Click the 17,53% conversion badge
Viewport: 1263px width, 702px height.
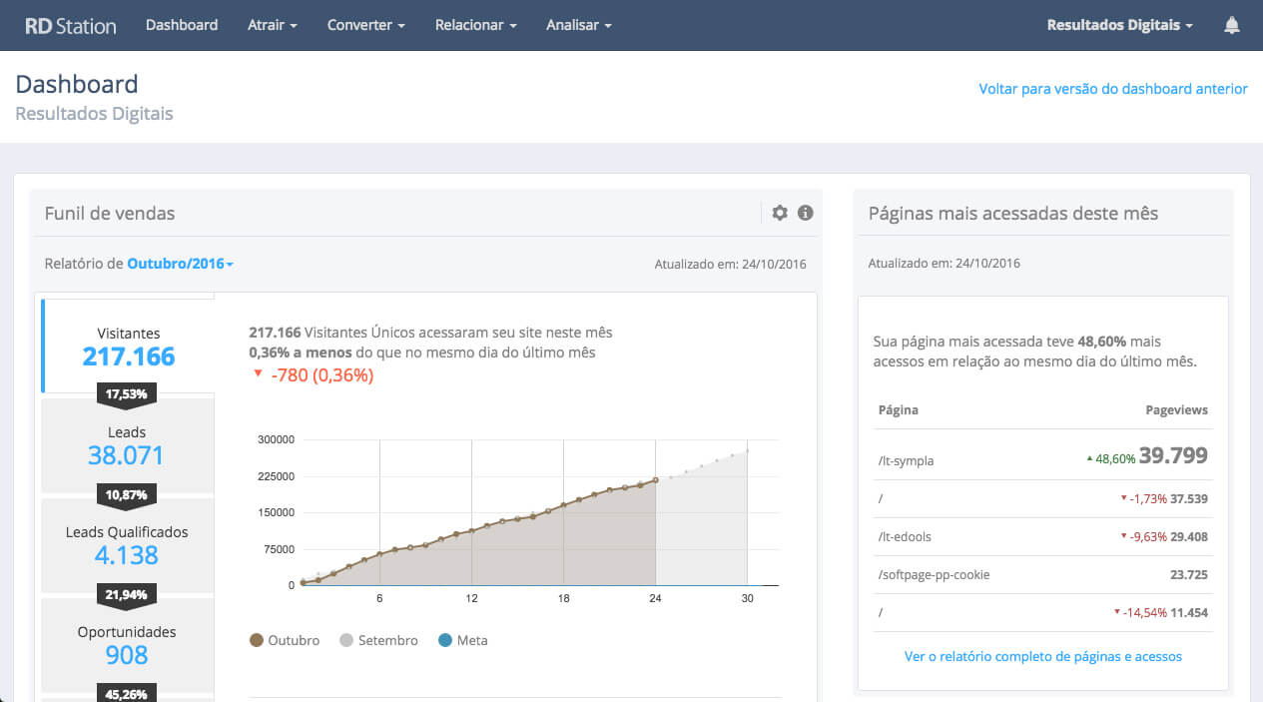(126, 394)
